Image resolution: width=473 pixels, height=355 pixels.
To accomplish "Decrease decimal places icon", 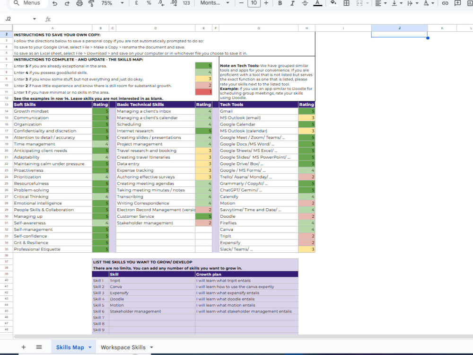I will pos(161,3).
